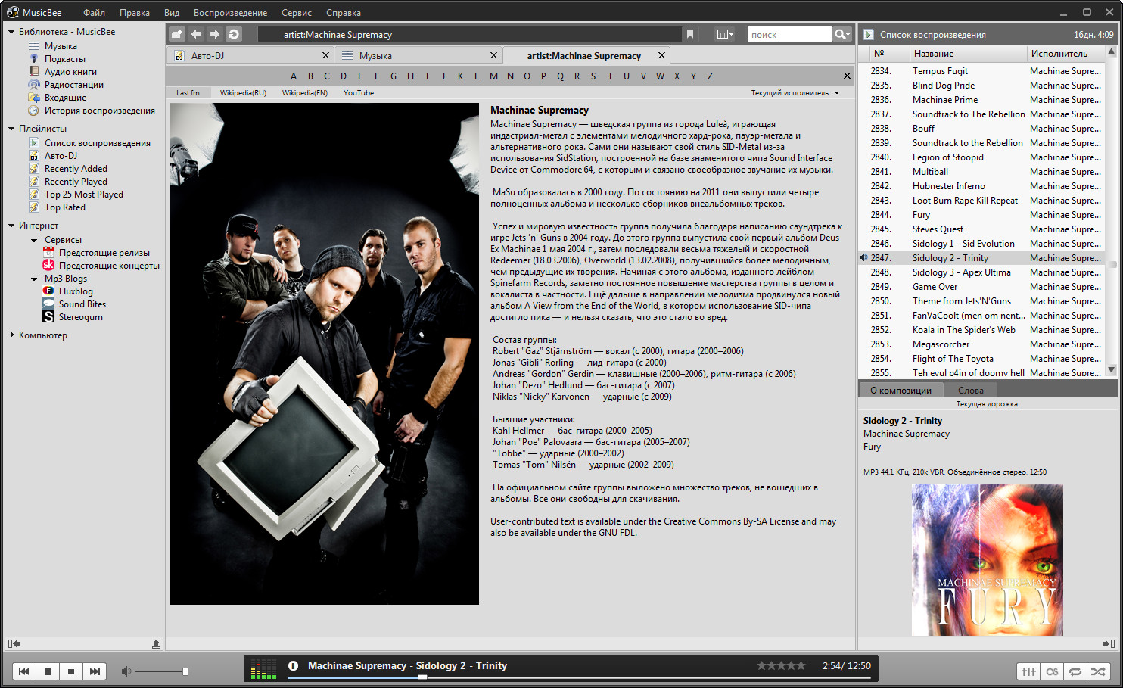The width and height of the screenshot is (1123, 688).
Task: Click the track progress bar
Action: tap(579, 677)
